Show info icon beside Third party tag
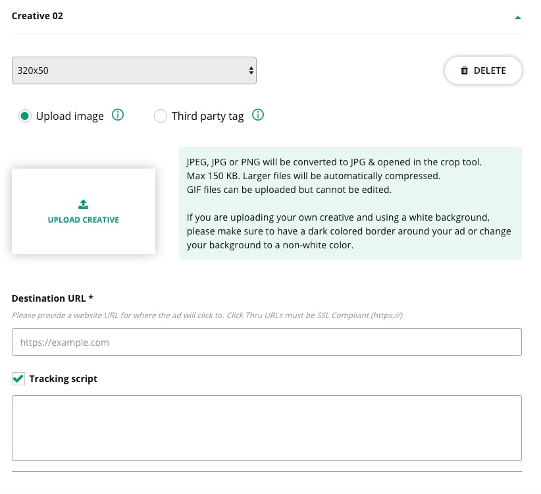The width and height of the screenshot is (541, 494). coord(258,115)
